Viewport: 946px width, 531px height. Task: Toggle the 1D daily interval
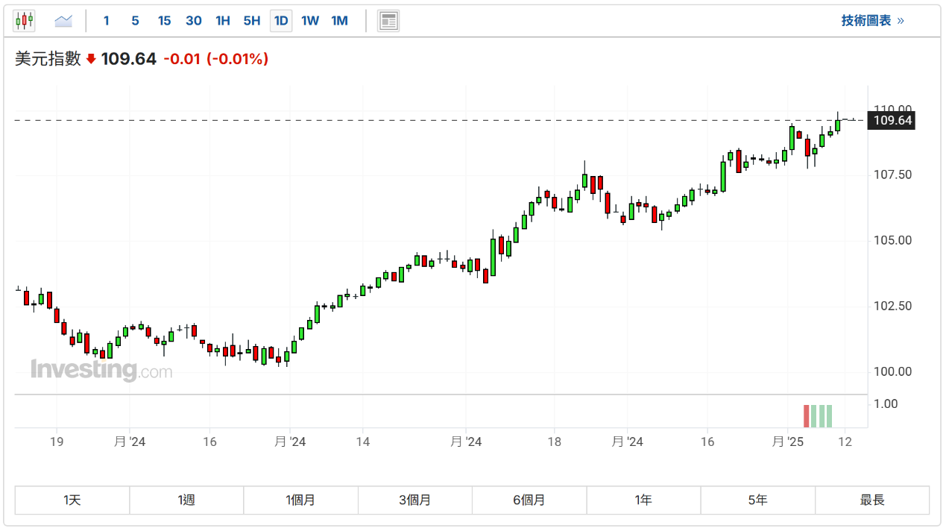coord(281,21)
